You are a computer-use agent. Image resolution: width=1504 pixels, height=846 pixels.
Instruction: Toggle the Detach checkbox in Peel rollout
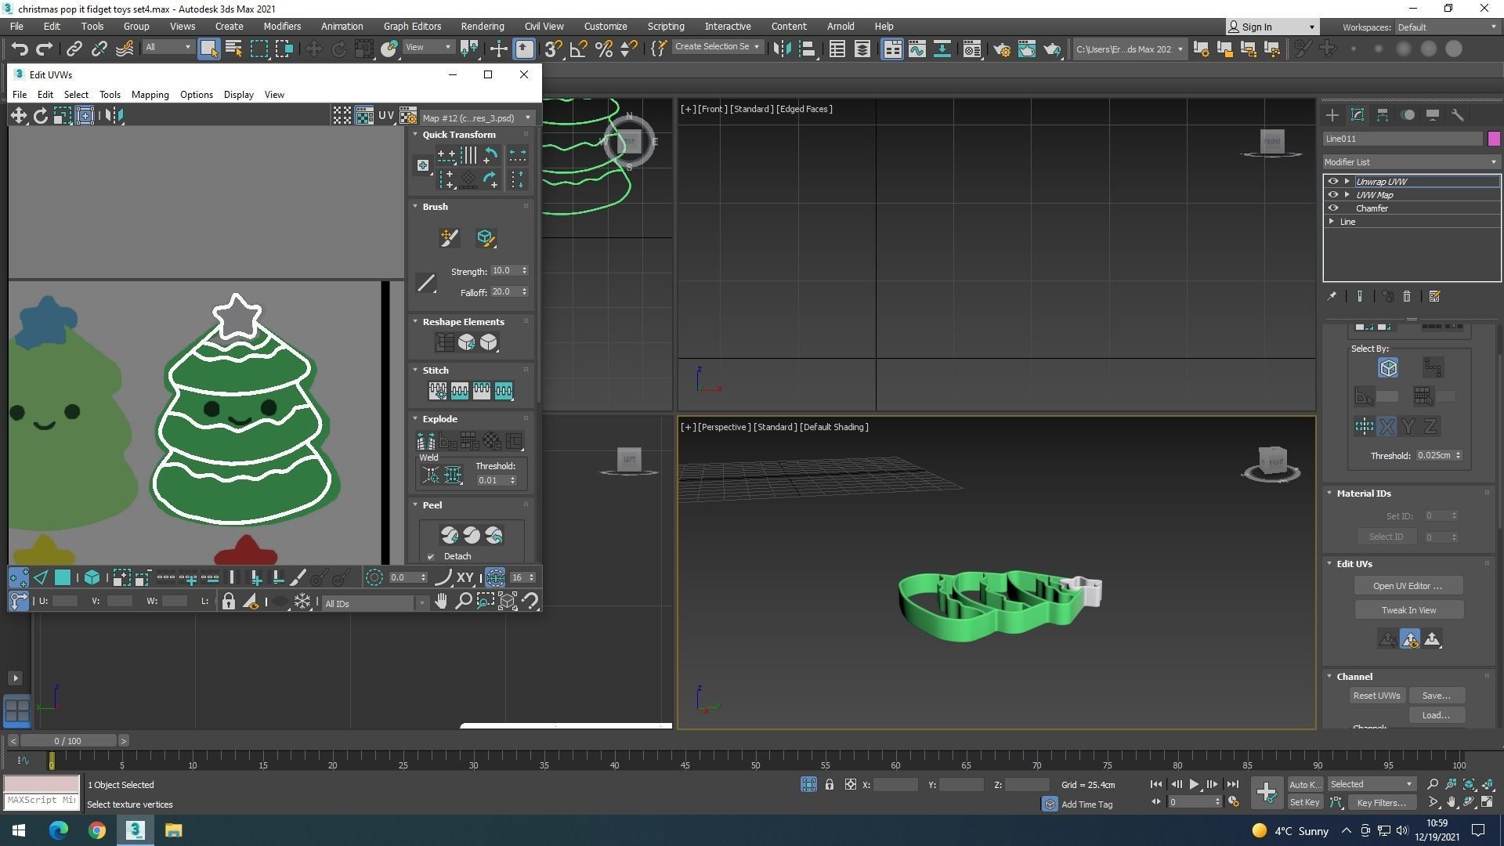click(x=431, y=557)
